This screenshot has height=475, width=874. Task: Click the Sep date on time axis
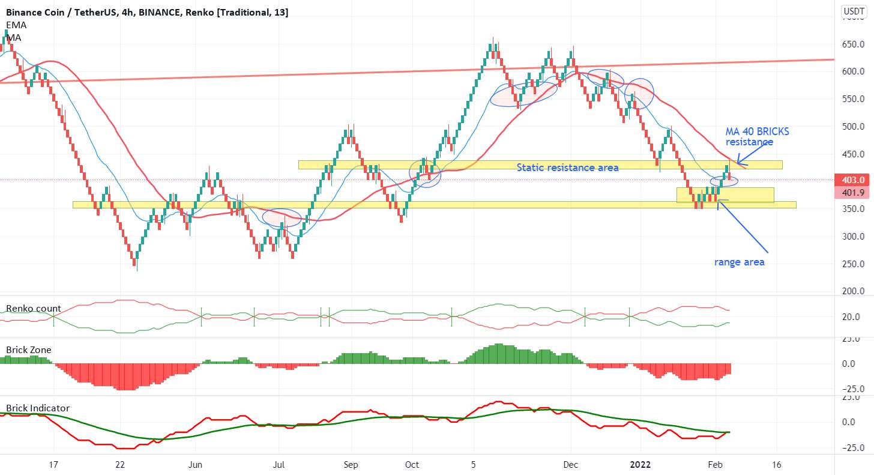351,465
